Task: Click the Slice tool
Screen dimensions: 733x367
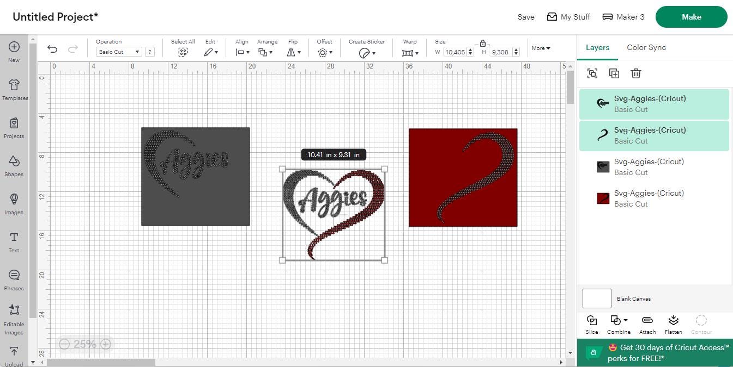Action: click(x=592, y=320)
